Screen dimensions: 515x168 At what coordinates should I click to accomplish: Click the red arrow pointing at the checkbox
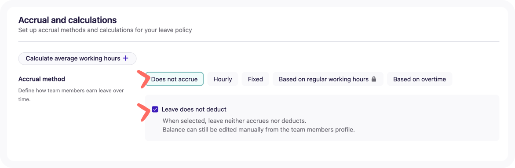click(142, 113)
